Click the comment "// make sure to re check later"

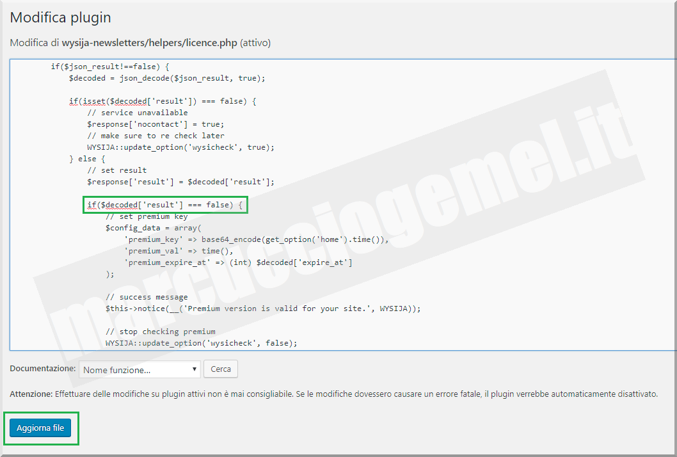155,136
